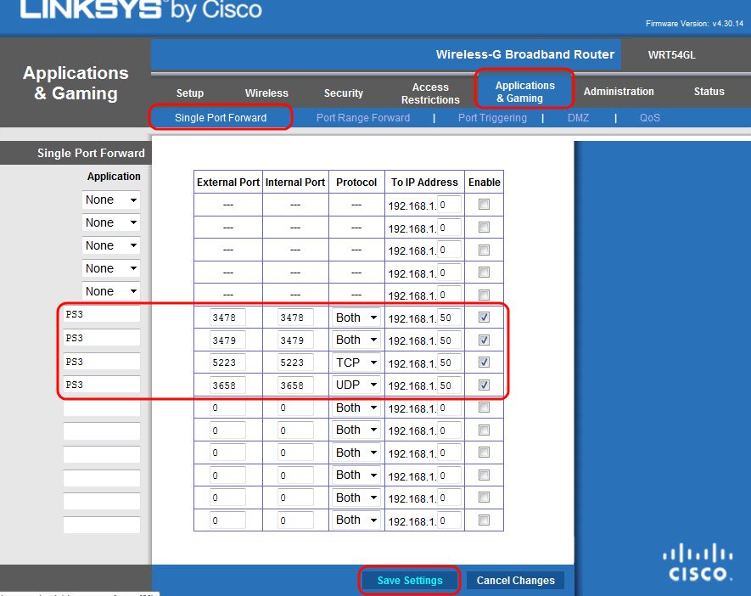Click external port field in last table row
Viewport: 751px width, 596px height.
pos(227,520)
